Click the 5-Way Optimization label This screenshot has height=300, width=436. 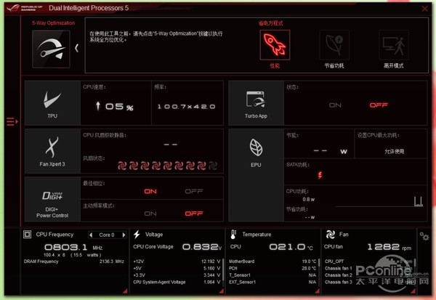[53, 23]
